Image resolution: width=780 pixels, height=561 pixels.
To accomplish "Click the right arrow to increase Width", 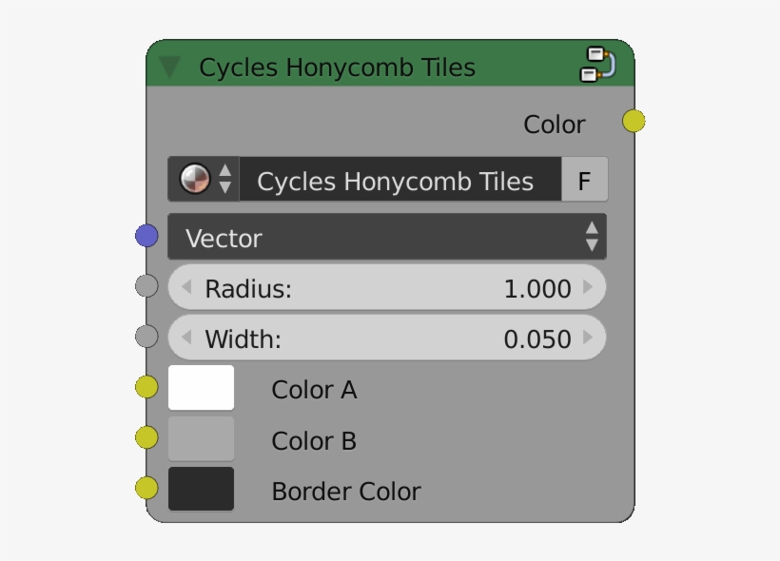I will click(591, 338).
